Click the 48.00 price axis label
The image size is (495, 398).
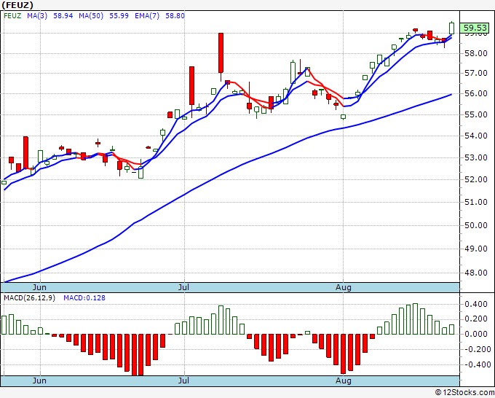476,273
